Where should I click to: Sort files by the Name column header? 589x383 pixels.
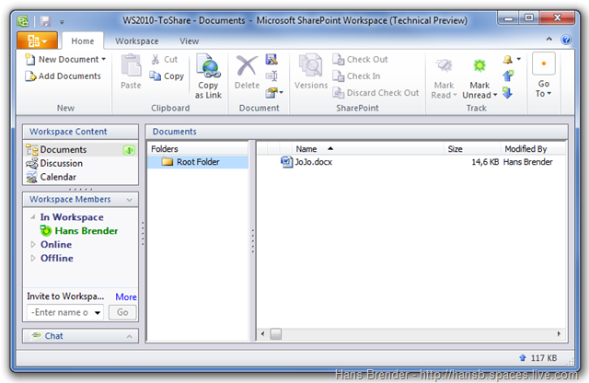(x=306, y=148)
